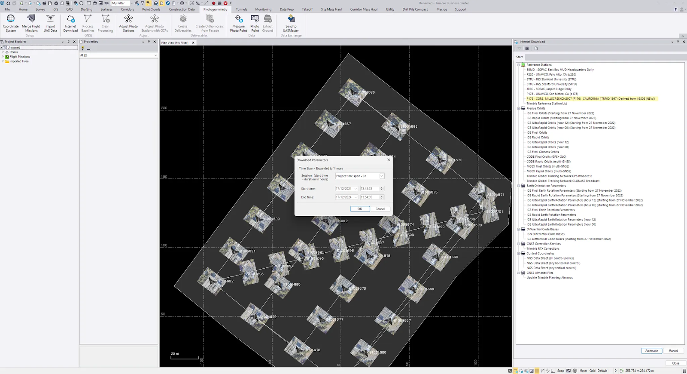Click OK in Download Parameters dialog
This screenshot has width=687, height=374.
click(360, 209)
